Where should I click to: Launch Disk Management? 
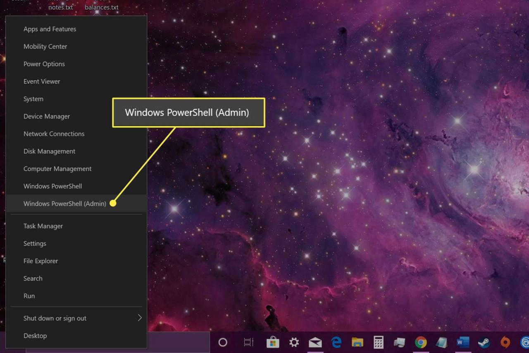pyautogui.click(x=76, y=151)
